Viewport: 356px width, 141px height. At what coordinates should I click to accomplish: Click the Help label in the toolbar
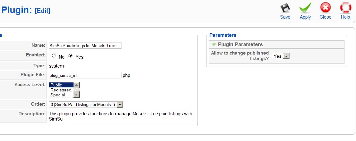pos(345,17)
